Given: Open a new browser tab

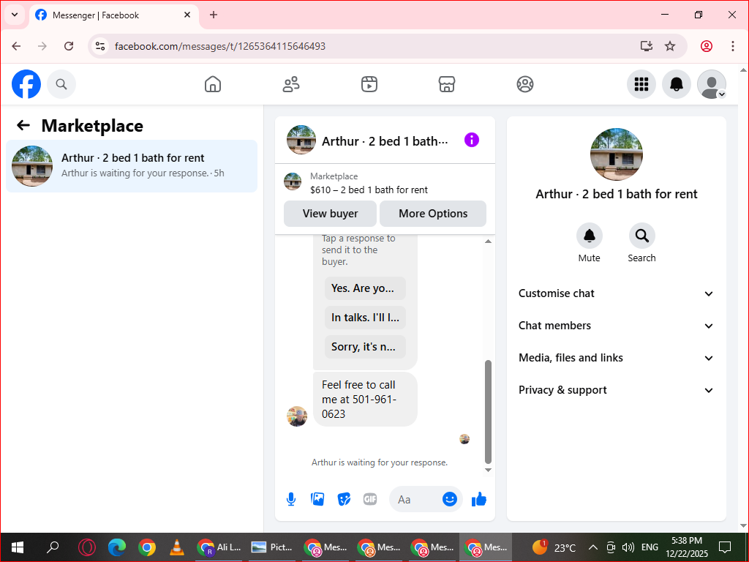Looking at the screenshot, I should (214, 15).
